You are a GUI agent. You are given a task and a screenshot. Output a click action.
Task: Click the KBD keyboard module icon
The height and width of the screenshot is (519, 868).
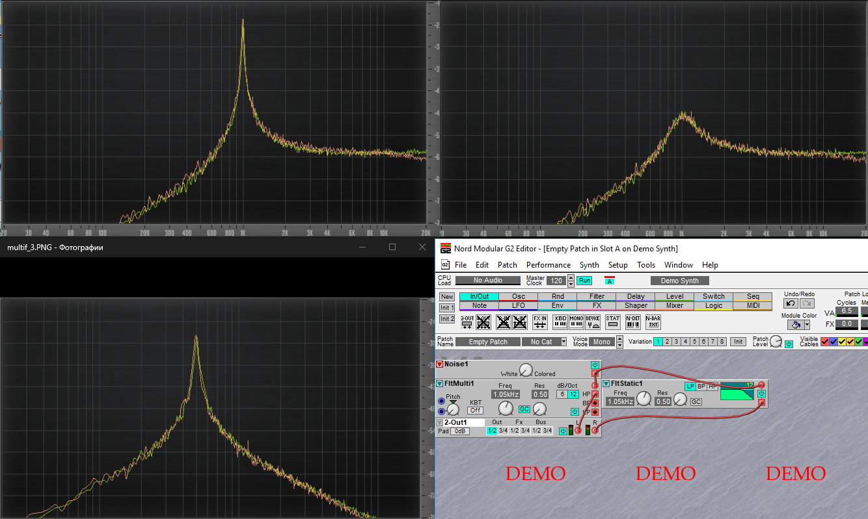pyautogui.click(x=560, y=322)
